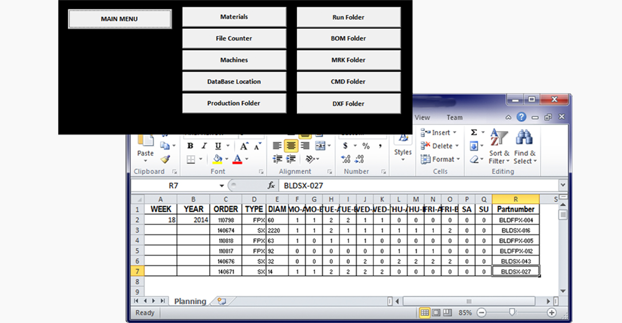
Task: Select cell containing BLDFPX-004
Action: 515,220
